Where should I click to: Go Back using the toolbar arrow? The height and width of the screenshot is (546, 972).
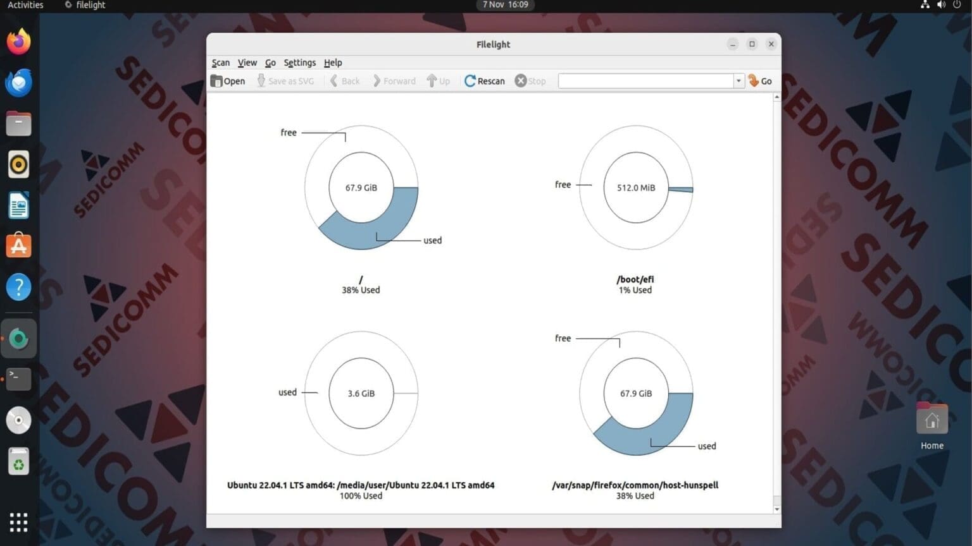point(345,81)
